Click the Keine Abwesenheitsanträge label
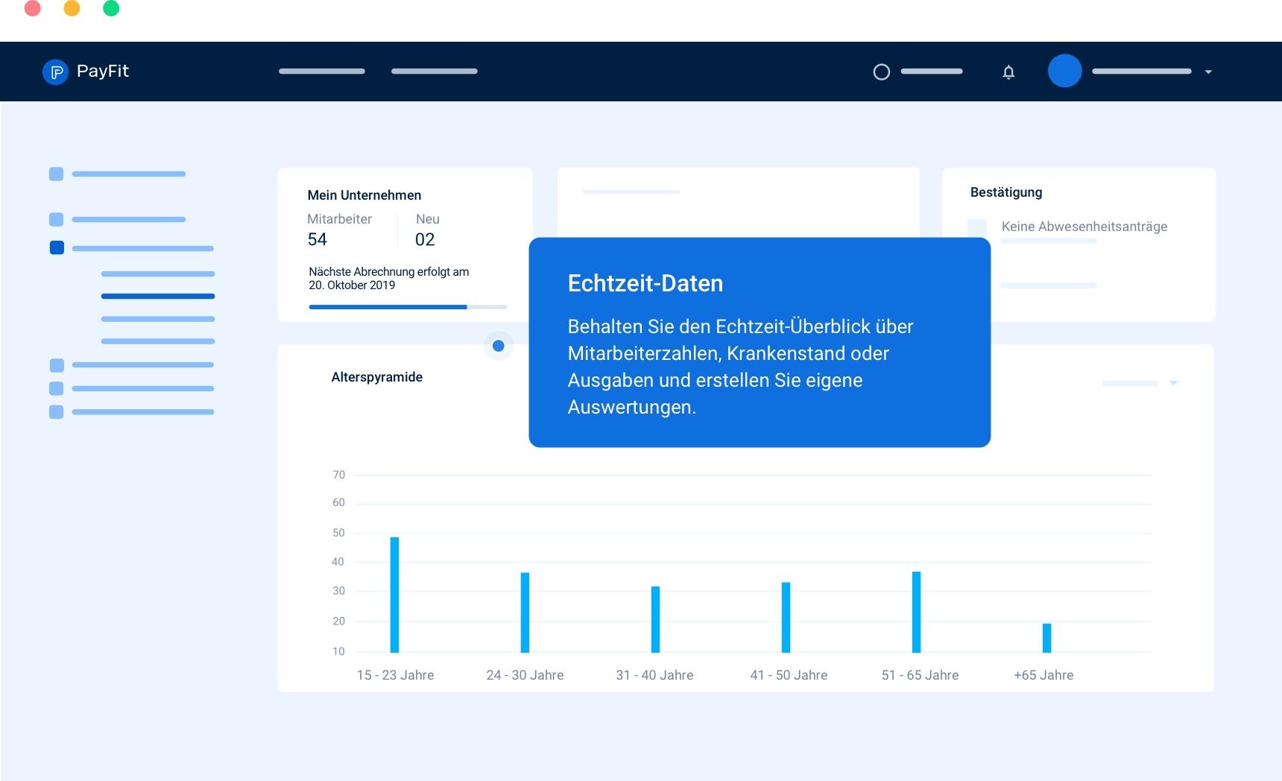The image size is (1282, 781). click(x=1084, y=227)
